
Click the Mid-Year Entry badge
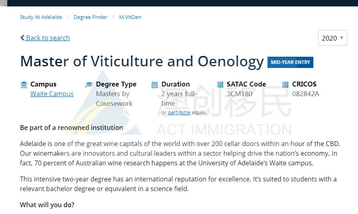tap(290, 62)
